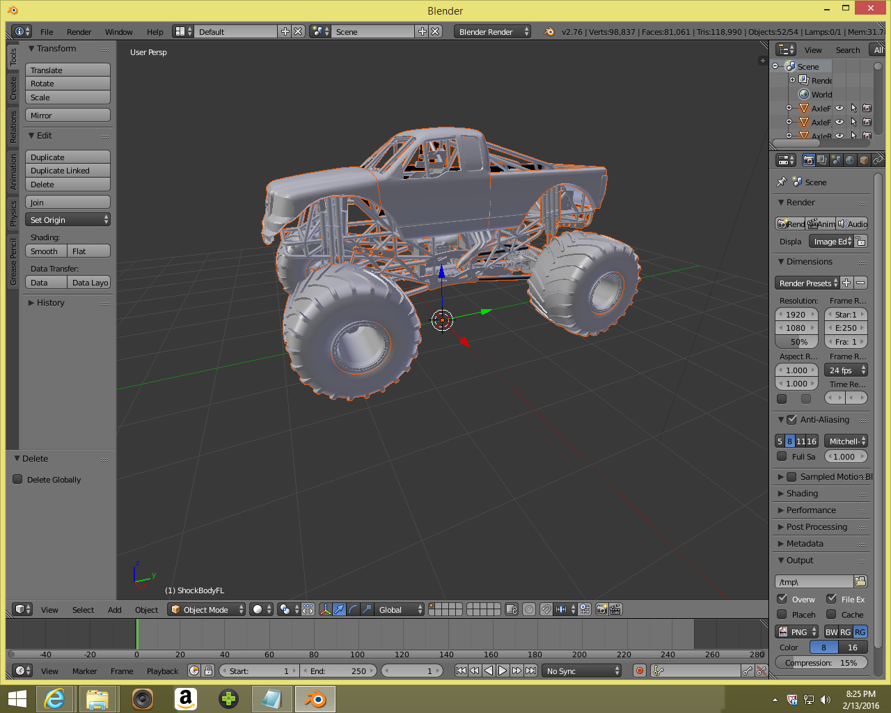
Task: Click the Smooth shading button
Action: 45,251
